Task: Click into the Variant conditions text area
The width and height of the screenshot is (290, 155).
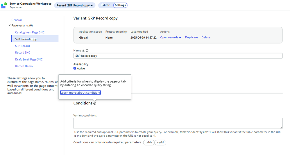Action: coord(178,123)
